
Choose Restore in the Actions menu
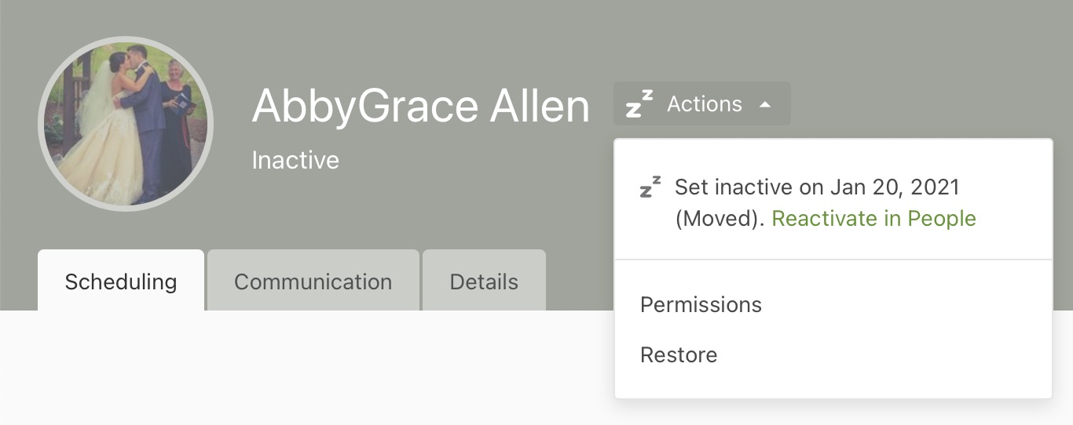coord(679,354)
